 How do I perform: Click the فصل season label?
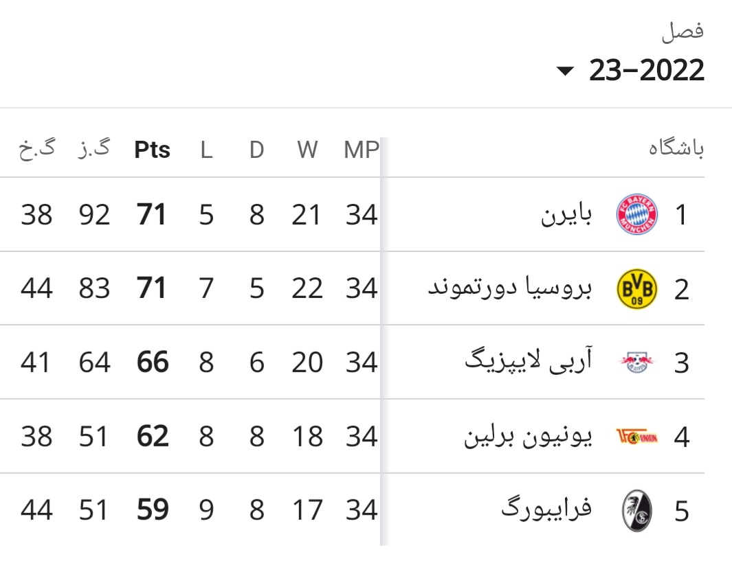[683, 32]
